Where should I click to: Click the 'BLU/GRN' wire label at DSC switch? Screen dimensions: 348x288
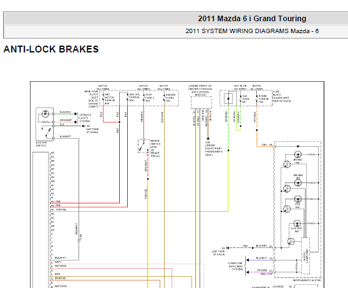[65, 112]
